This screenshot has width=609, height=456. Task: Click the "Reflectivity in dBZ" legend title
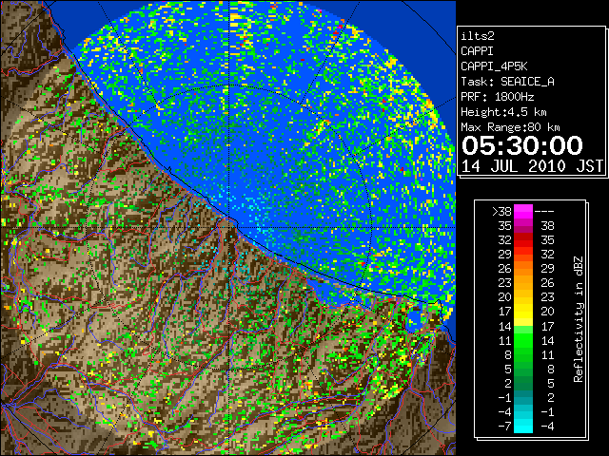578,319
